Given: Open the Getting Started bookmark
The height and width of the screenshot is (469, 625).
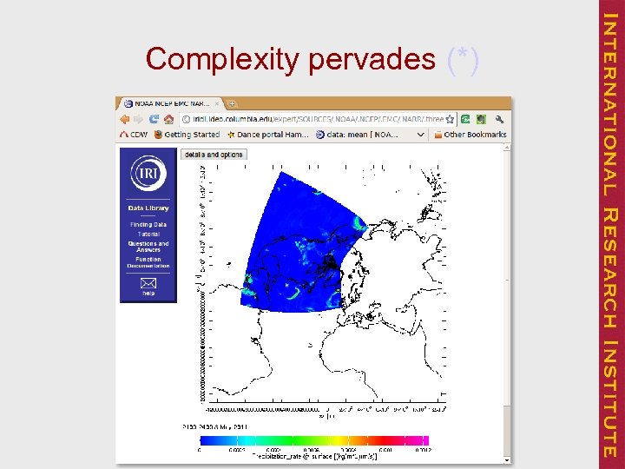Looking at the screenshot, I should [187, 135].
